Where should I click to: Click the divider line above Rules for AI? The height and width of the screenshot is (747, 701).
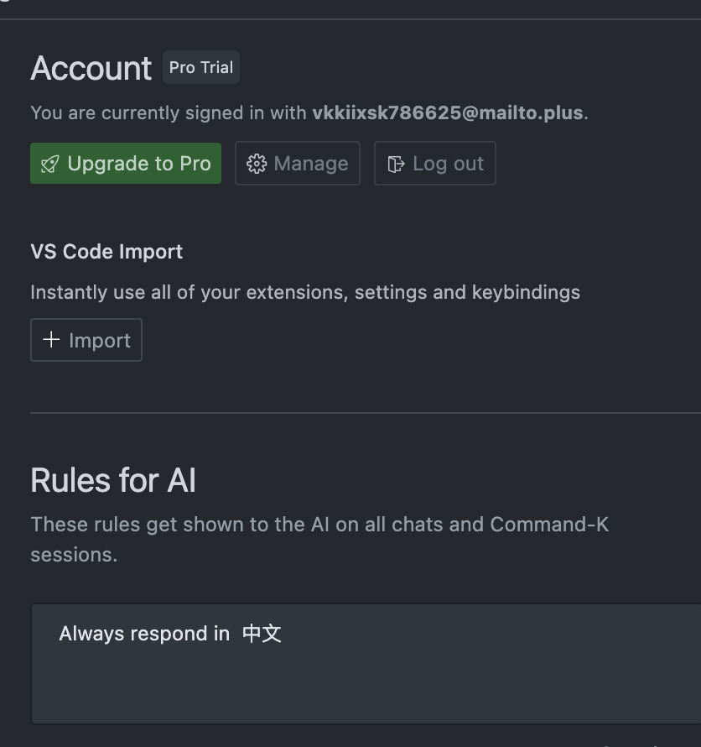pos(366,413)
